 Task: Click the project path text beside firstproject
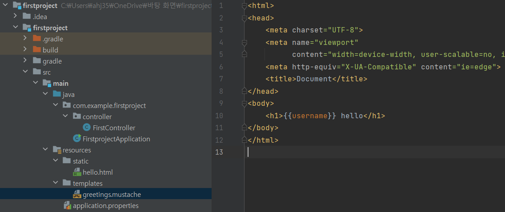[x=136, y=6]
